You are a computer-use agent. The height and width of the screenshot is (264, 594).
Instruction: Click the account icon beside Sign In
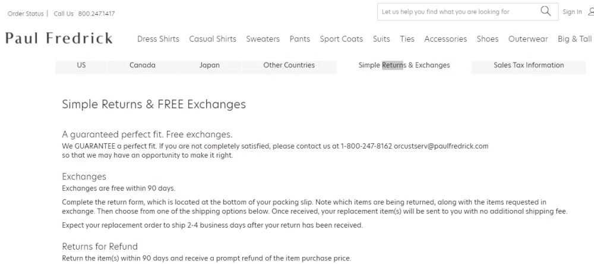590,12
